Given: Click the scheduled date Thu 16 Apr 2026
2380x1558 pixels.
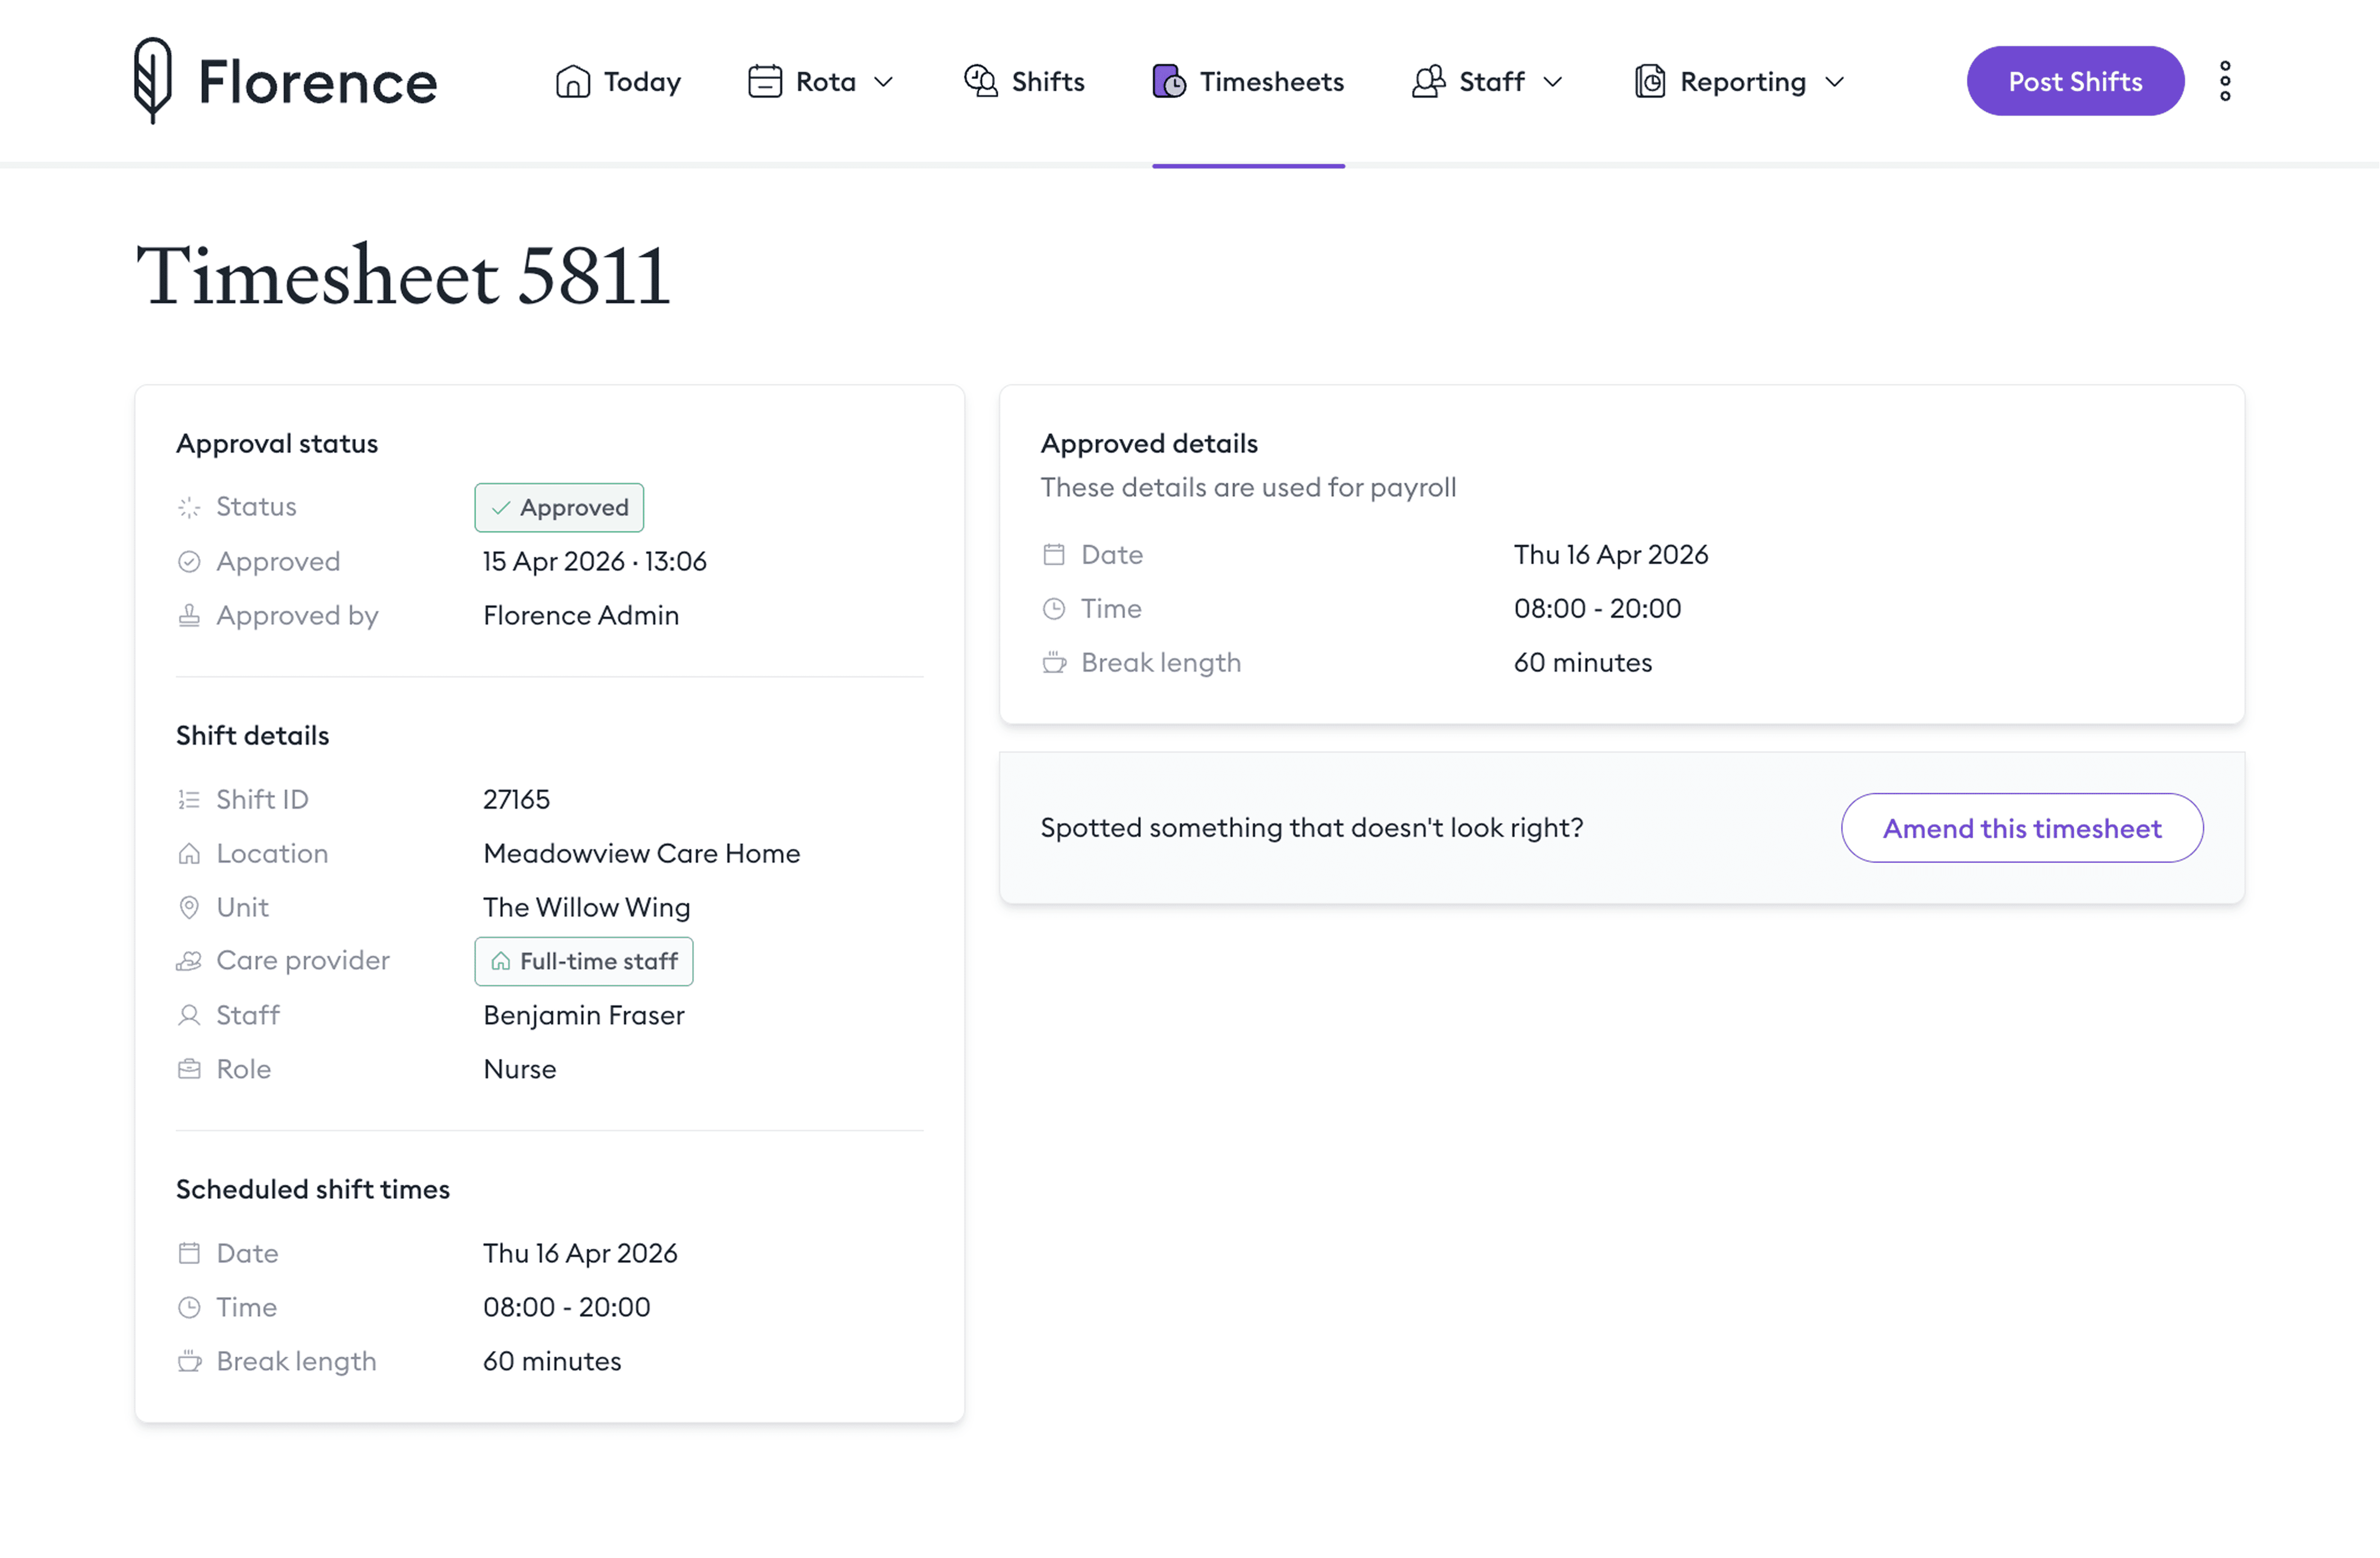Looking at the screenshot, I should click(581, 1253).
